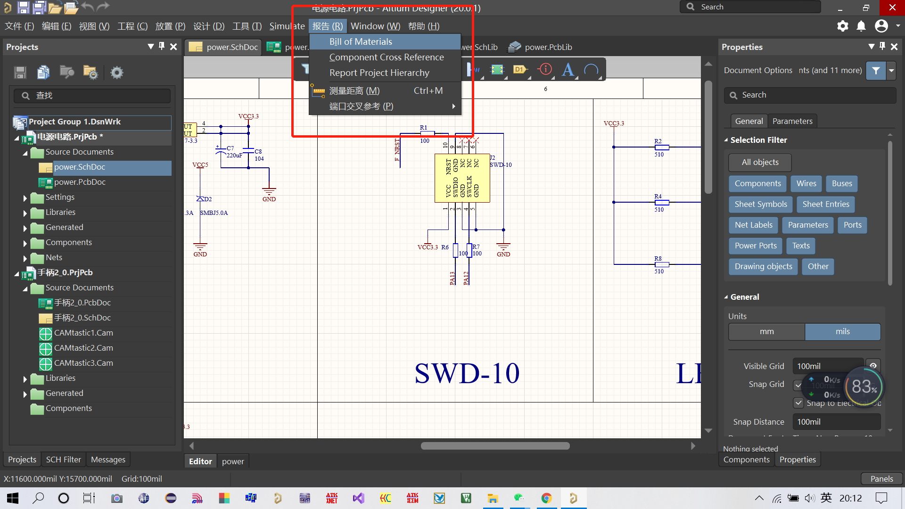This screenshot has height=509, width=905.
Task: Switch to the Parameters tab
Action: pos(792,121)
